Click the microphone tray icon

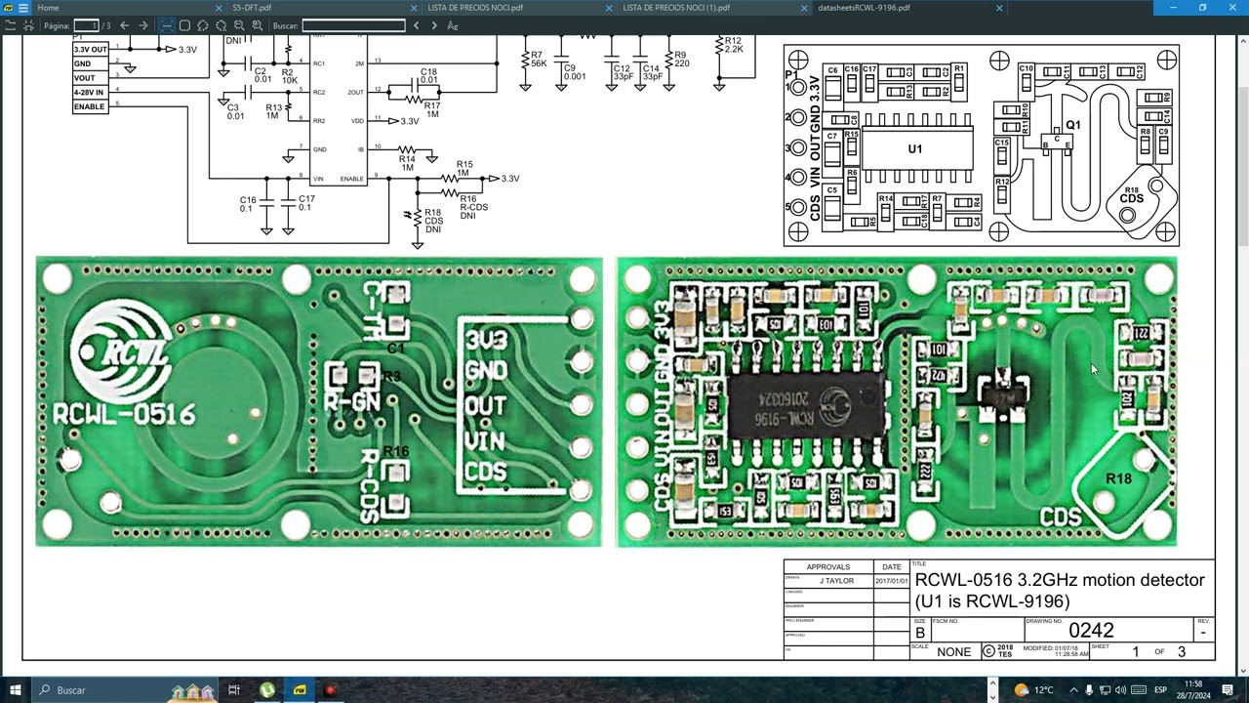click(1089, 690)
